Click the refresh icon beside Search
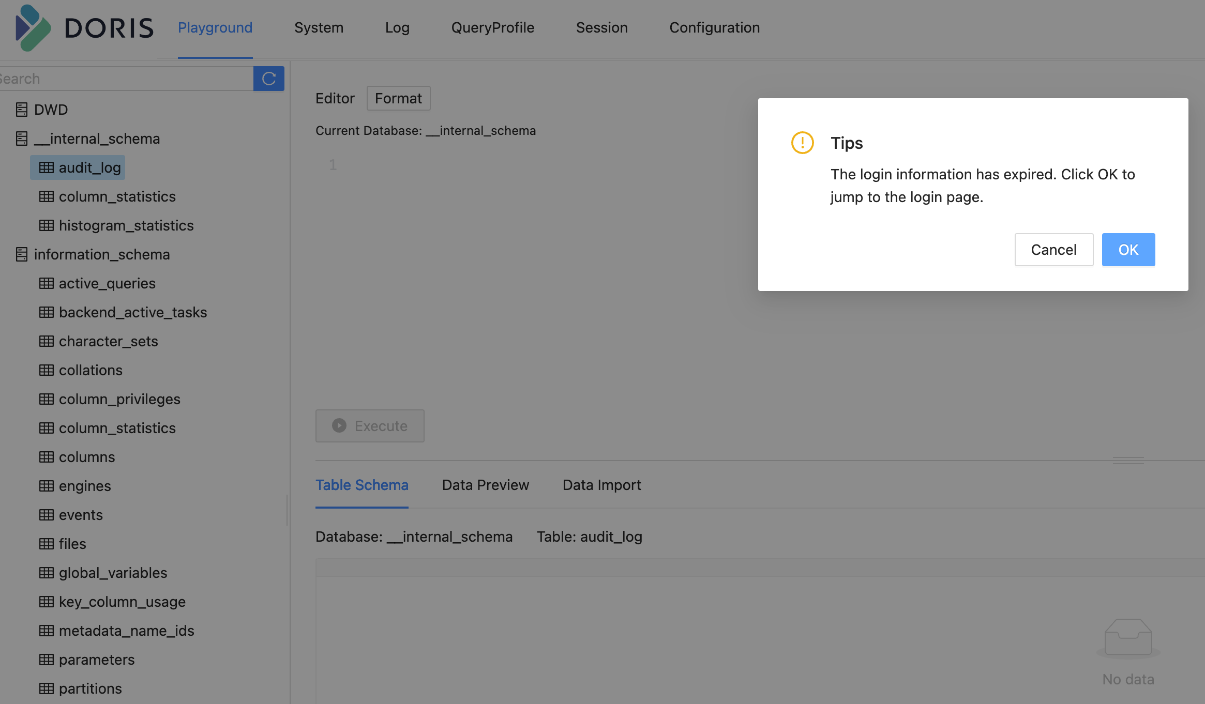 (x=269, y=79)
